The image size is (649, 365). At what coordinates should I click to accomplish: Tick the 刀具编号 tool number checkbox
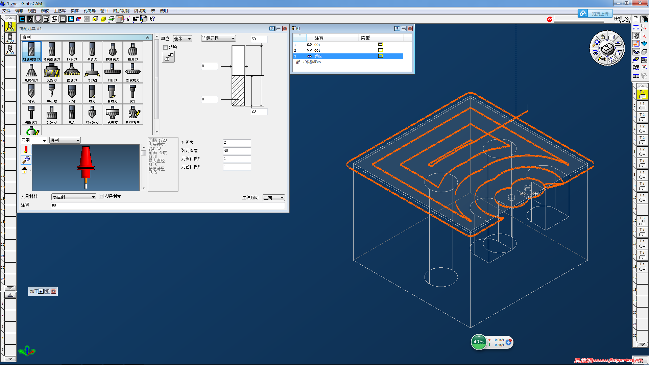[101, 196]
